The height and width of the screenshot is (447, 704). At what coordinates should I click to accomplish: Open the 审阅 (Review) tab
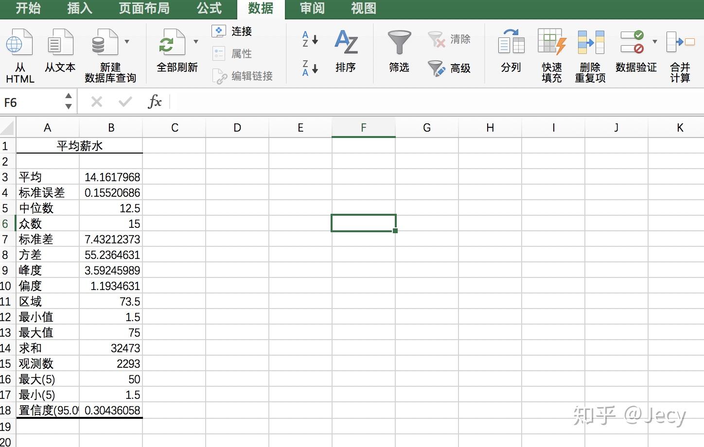(311, 8)
